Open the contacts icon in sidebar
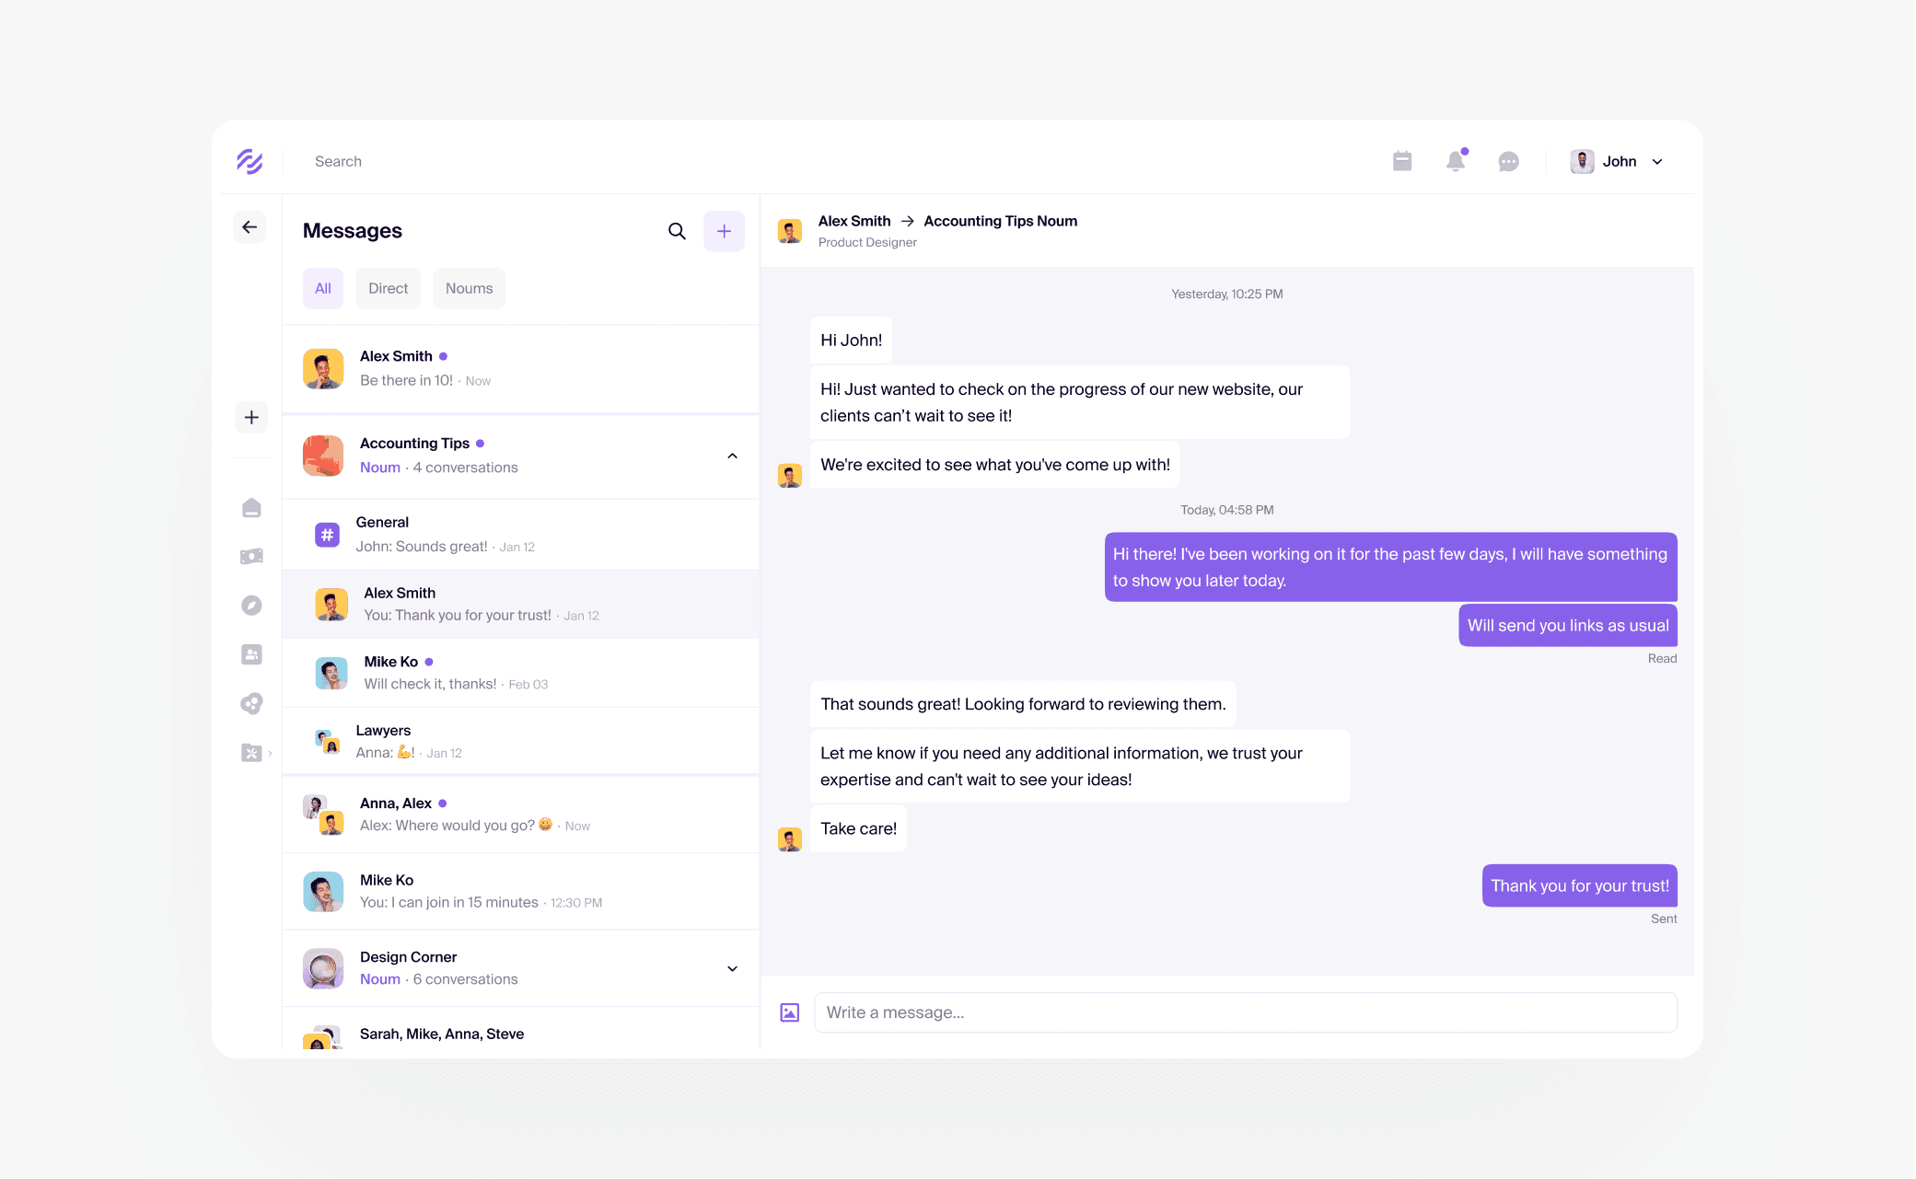 tap(251, 654)
